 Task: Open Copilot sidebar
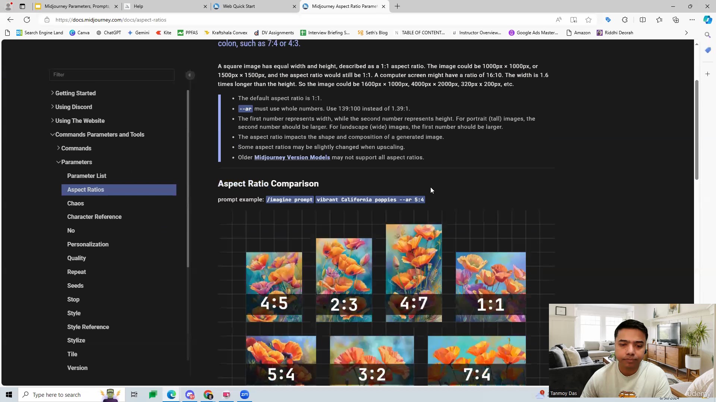[707, 20]
